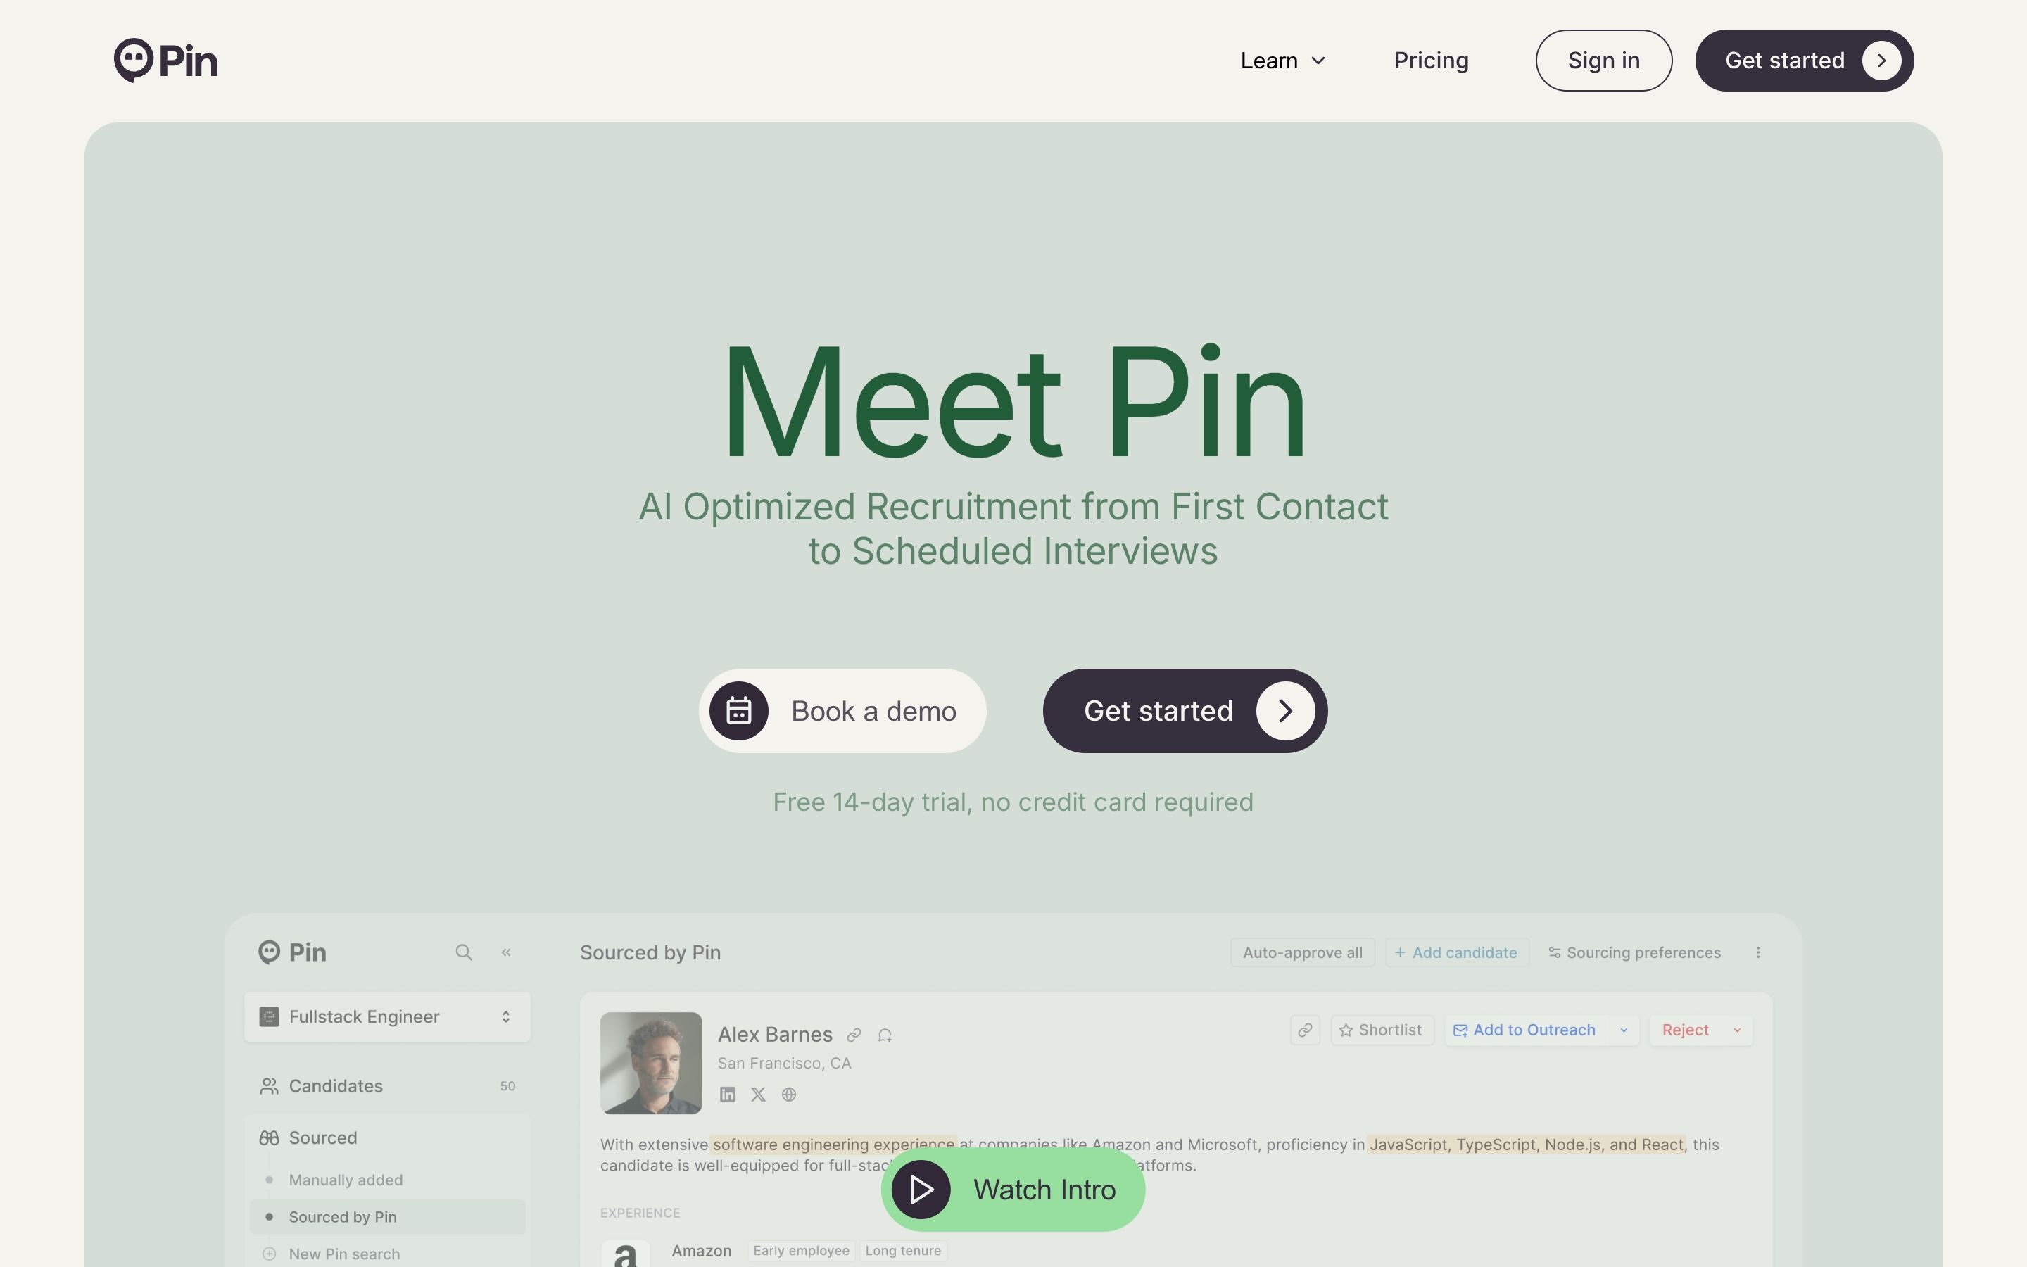The width and height of the screenshot is (2027, 1267).
Task: Click the search magnifier icon in sidebar
Action: (463, 952)
